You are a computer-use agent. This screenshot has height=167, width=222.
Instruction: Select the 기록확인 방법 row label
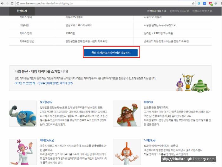[x=27, y=41]
